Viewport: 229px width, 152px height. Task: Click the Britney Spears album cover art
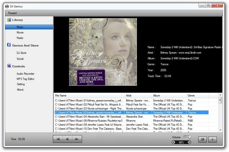pos(103,52)
